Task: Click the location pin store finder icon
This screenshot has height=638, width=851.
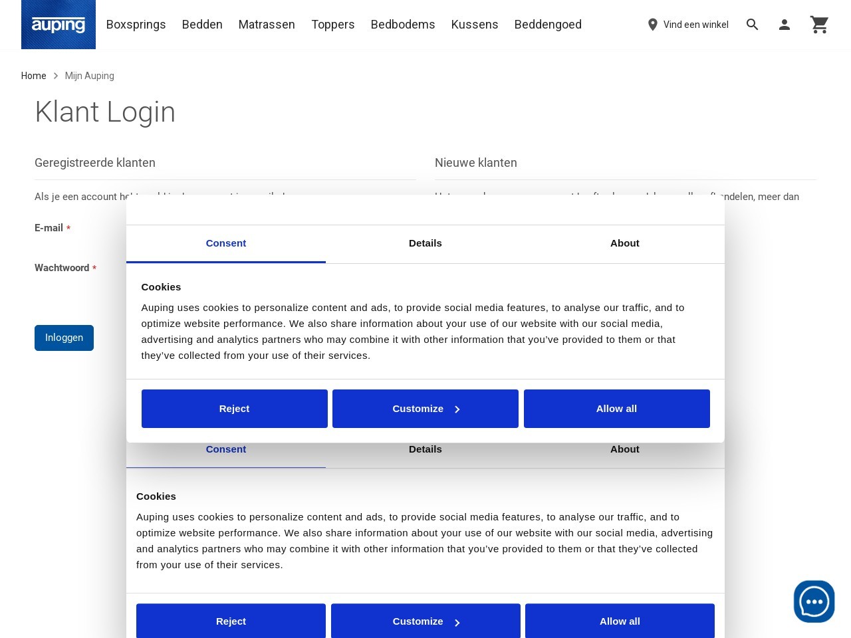Action: [x=653, y=25]
